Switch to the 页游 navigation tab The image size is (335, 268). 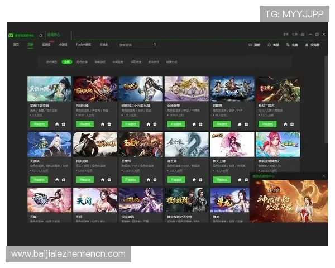(x=31, y=45)
